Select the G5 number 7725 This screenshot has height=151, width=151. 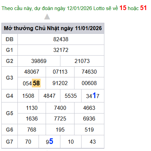click(x=60, y=119)
